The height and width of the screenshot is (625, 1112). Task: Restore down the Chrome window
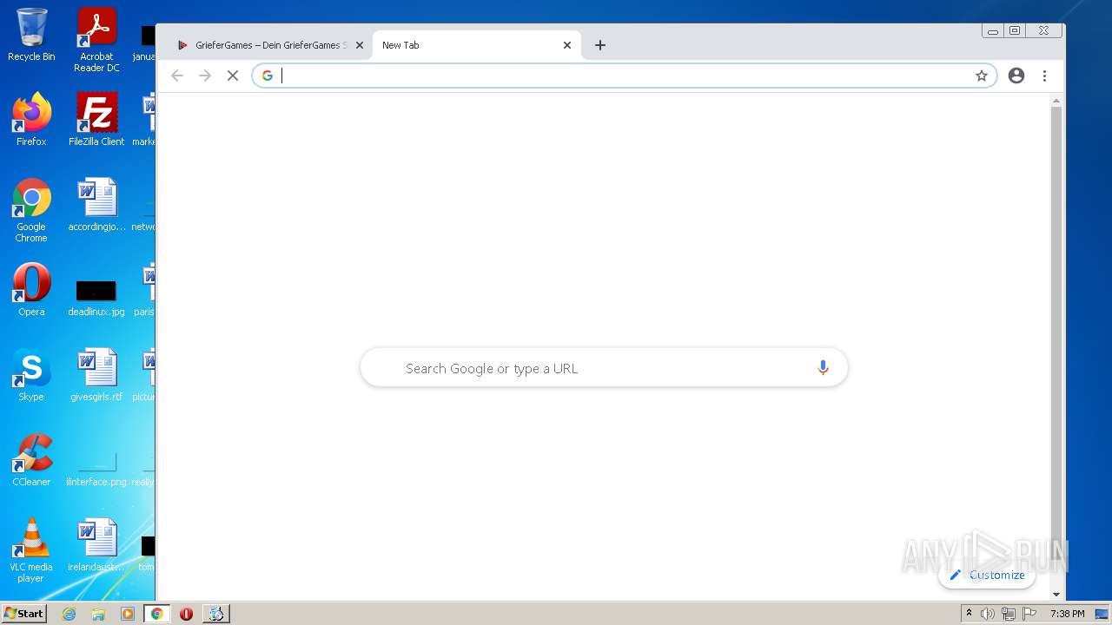(x=1014, y=30)
